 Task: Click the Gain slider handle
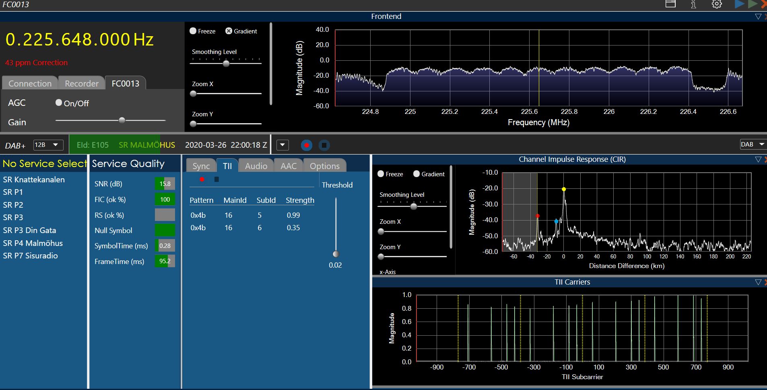pyautogui.click(x=122, y=120)
